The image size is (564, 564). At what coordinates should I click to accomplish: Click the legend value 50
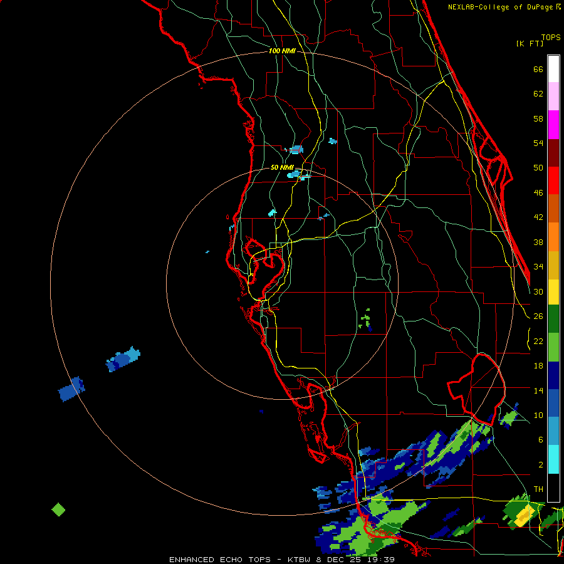(x=538, y=168)
